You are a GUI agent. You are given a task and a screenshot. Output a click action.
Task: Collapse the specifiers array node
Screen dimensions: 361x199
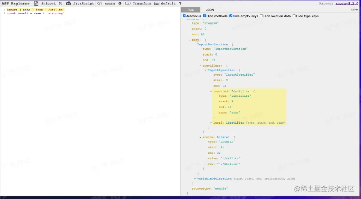(200, 66)
